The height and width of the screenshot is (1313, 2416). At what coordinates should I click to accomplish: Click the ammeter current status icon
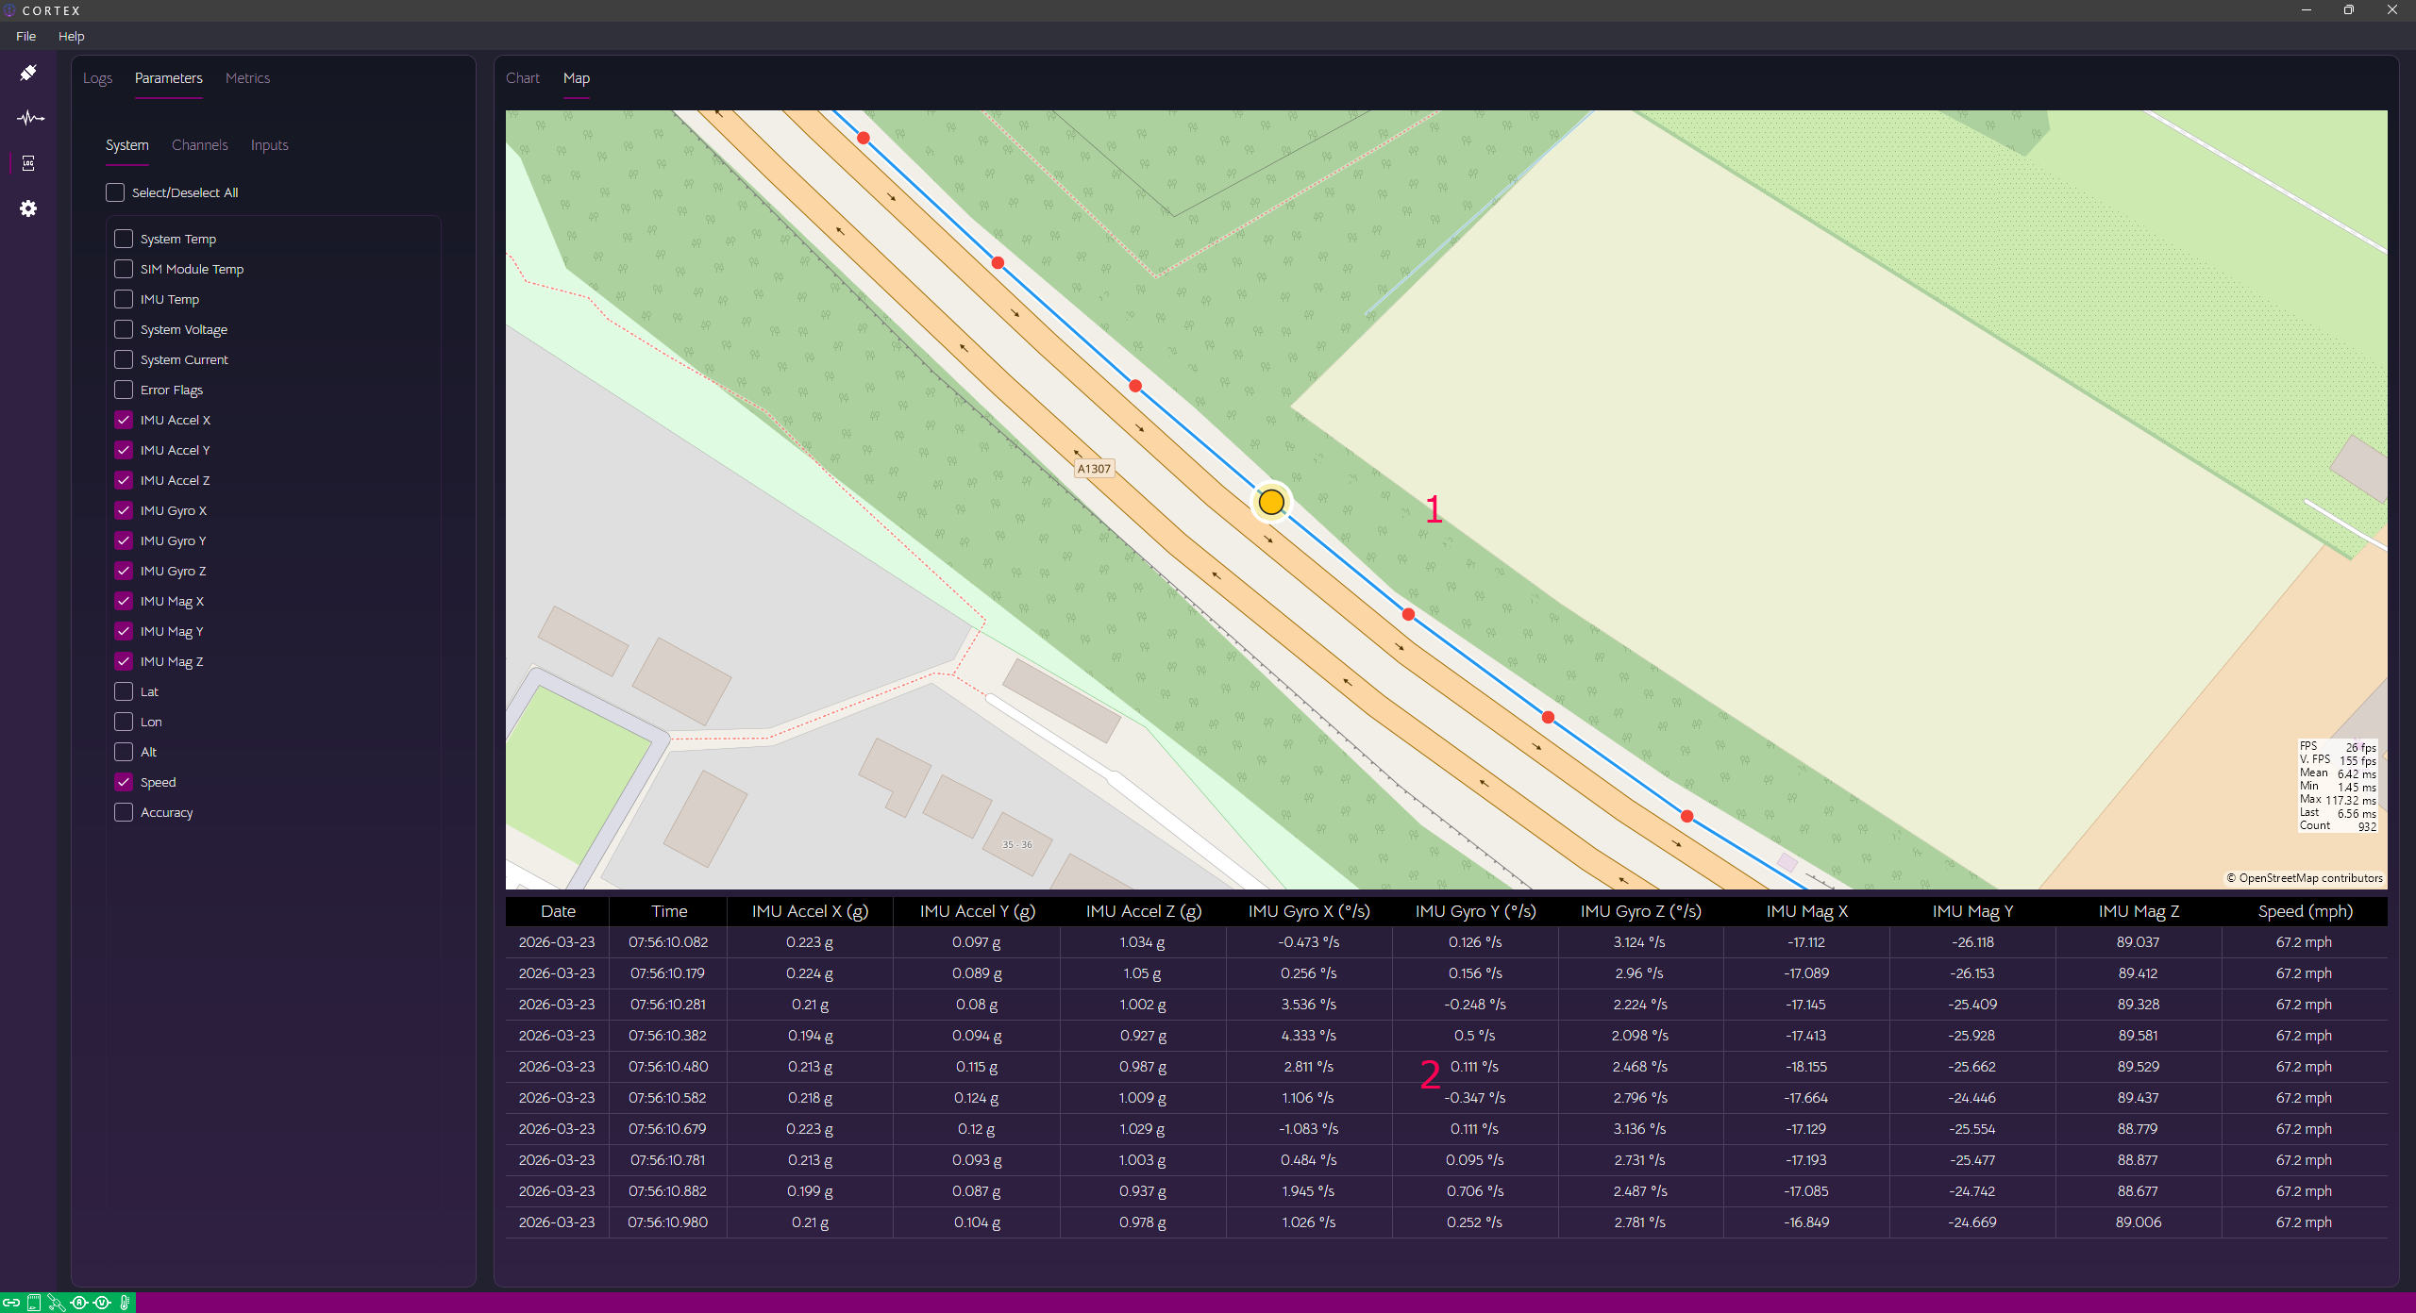[79, 1303]
